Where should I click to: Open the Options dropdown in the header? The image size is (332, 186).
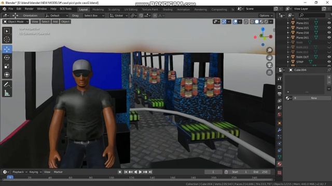click(x=266, y=16)
